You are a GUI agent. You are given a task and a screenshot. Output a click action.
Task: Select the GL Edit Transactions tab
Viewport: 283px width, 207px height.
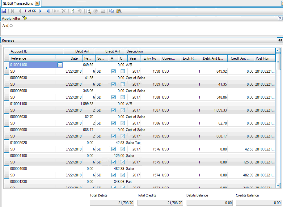pyautogui.click(x=18, y=3)
